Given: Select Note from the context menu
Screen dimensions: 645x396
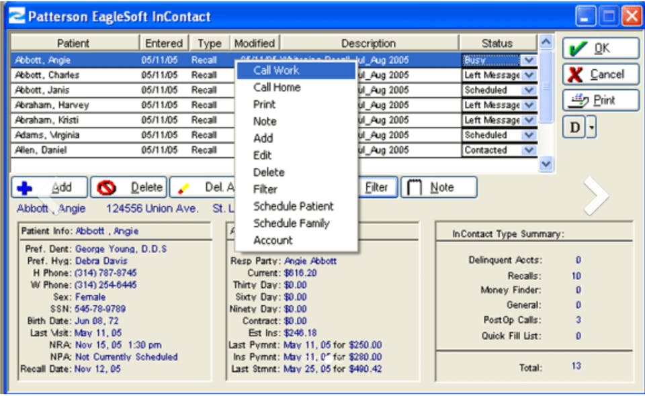Looking at the screenshot, I should click(296, 121).
